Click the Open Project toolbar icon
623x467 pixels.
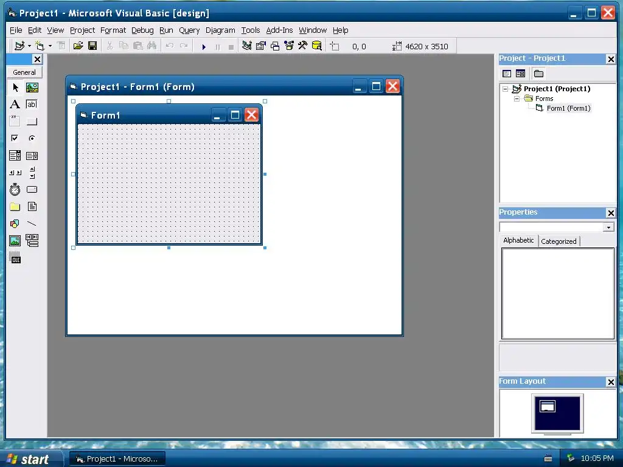(x=78, y=46)
